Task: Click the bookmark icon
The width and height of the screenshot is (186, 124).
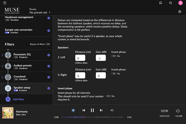Action: point(161,3)
